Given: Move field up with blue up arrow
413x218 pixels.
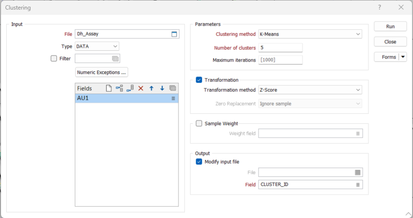Looking at the screenshot, I should pos(151,88).
